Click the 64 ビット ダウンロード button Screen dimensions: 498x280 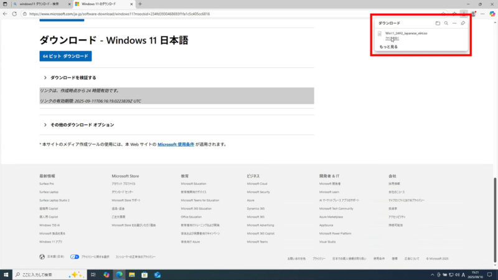[65, 56]
